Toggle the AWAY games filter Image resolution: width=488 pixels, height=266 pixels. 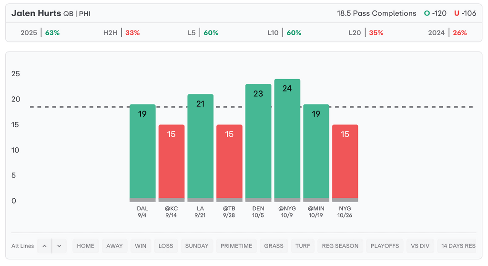click(114, 246)
